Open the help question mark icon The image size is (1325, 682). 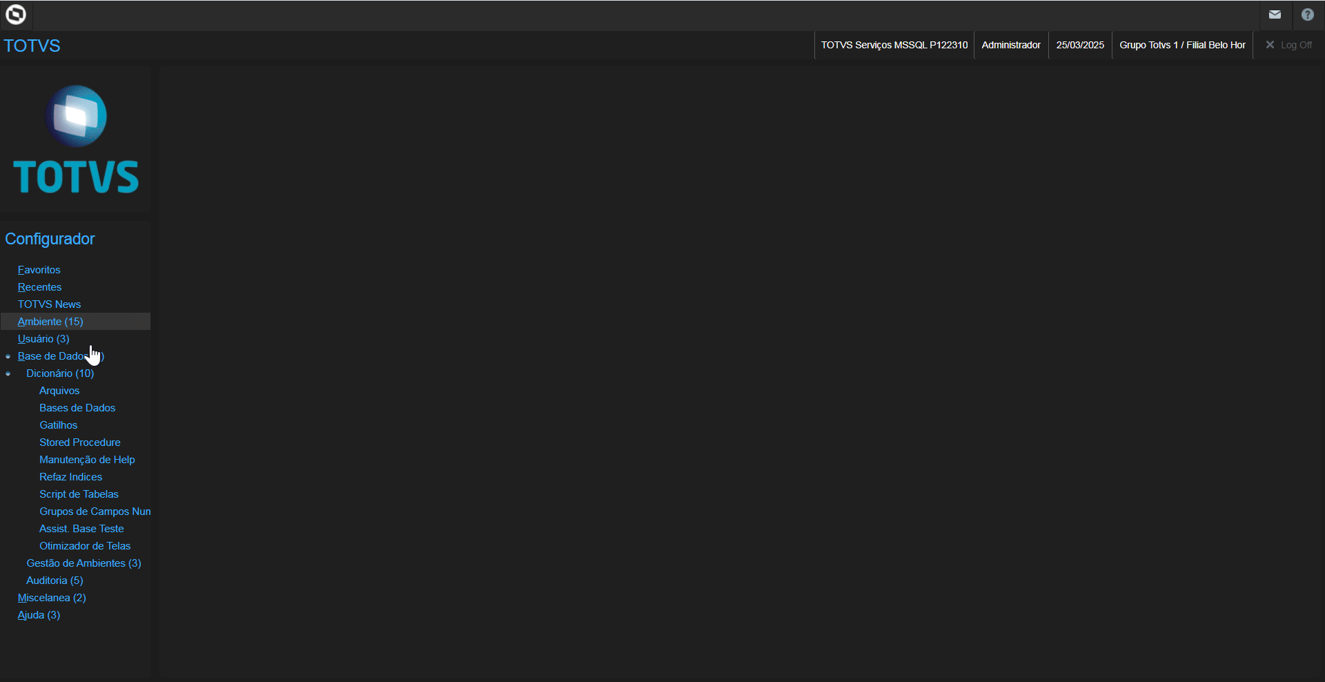[1308, 14]
